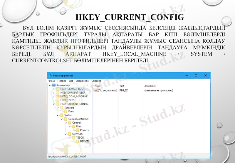Open the Правка menu
This screenshot has height=163, width=235.
pyautogui.click(x=62, y=81)
